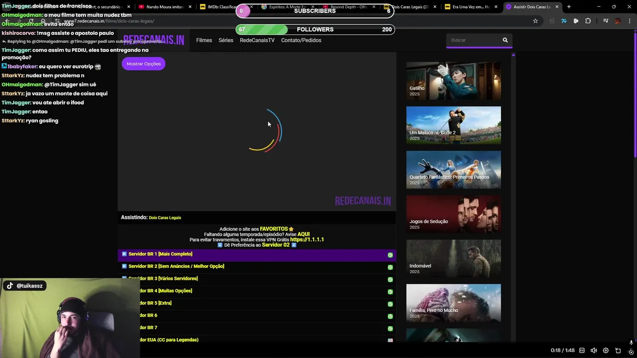Toggle closed captions in video player
637x358 pixels.
pos(582,351)
